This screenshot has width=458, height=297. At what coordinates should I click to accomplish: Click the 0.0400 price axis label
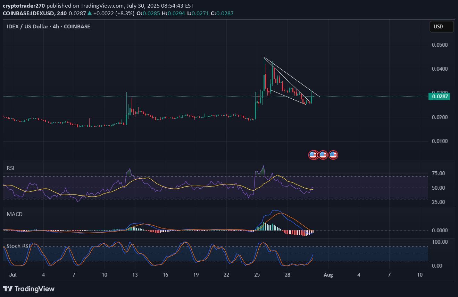click(440, 69)
